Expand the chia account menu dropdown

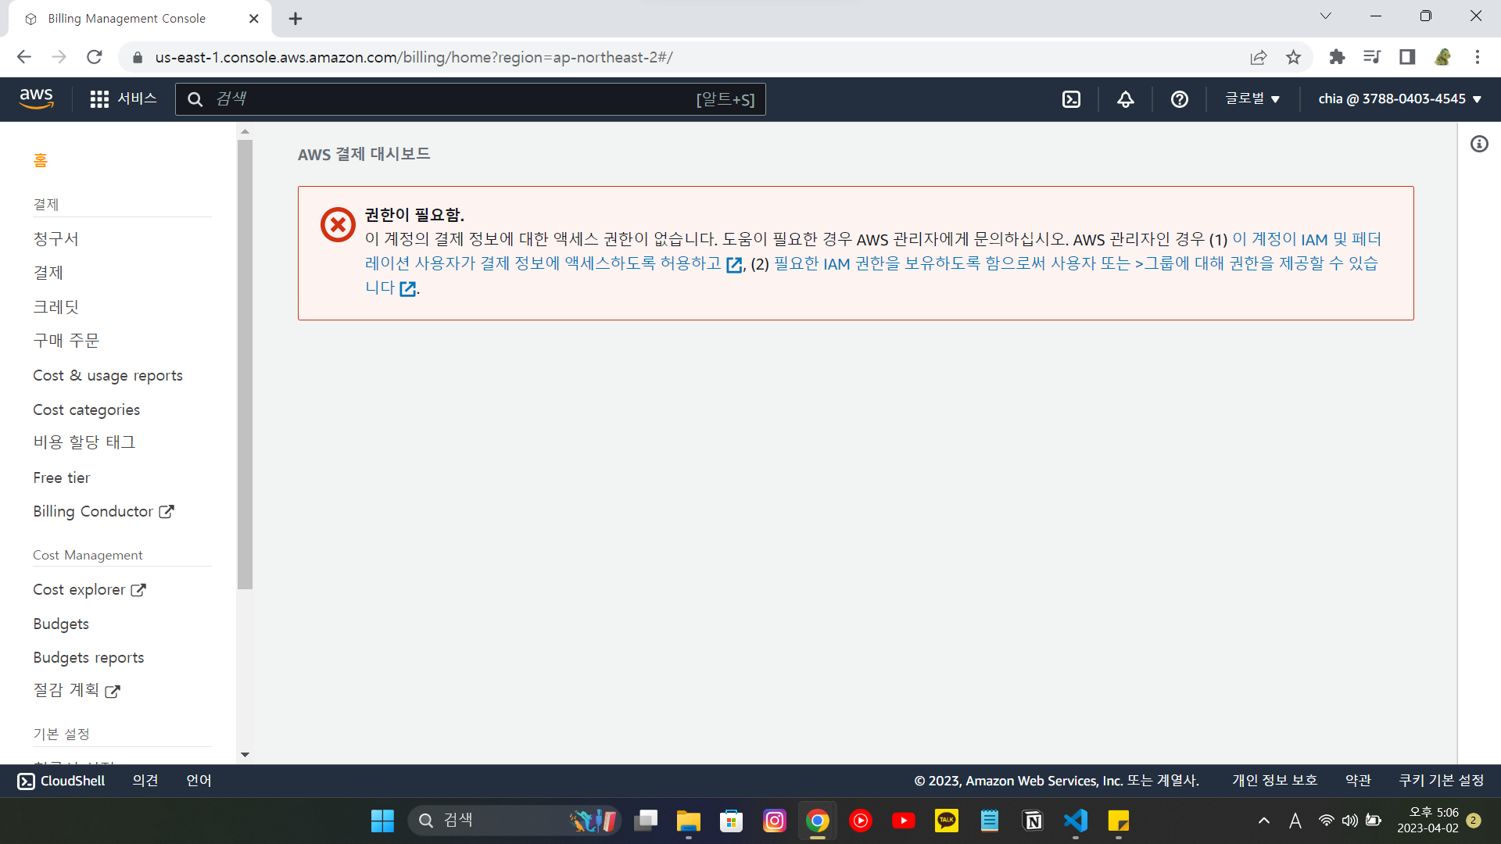click(x=1399, y=99)
